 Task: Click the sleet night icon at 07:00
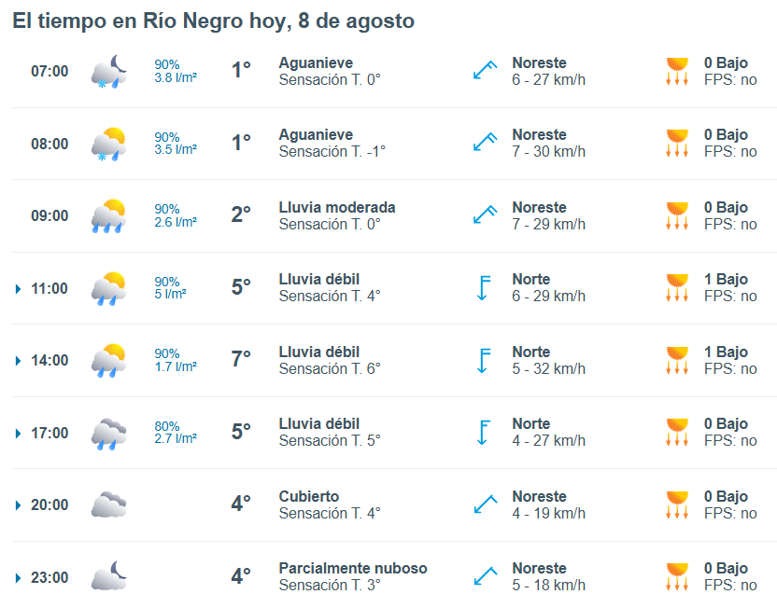click(x=109, y=72)
